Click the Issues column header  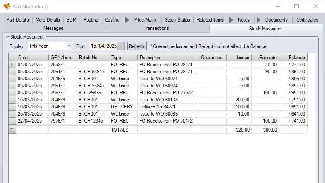pos(239,58)
